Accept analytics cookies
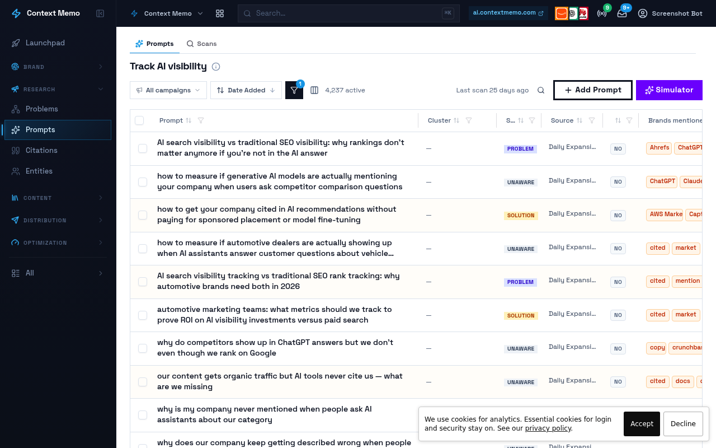Viewport: 716px width, 448px height. click(642, 424)
